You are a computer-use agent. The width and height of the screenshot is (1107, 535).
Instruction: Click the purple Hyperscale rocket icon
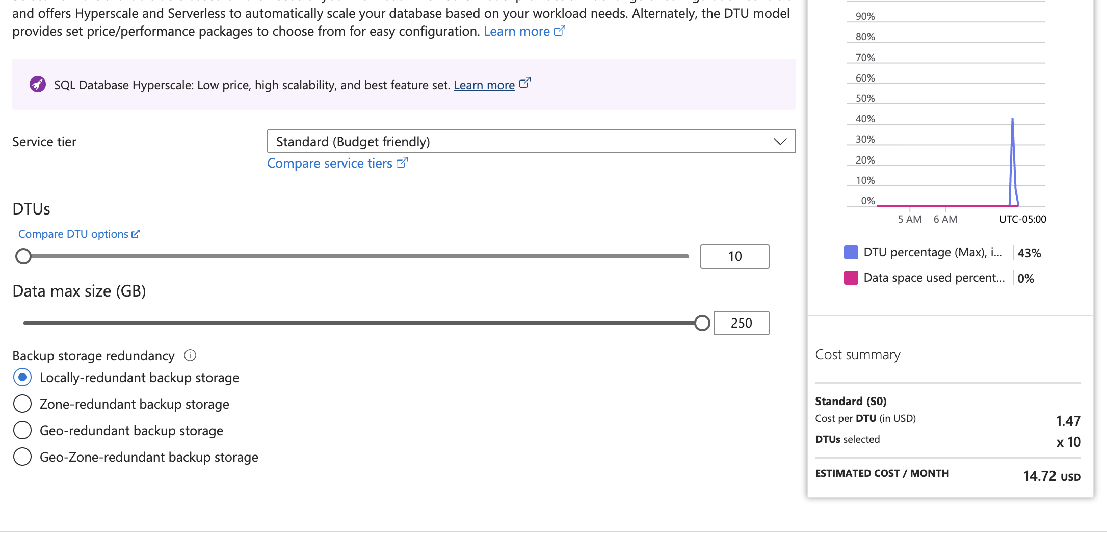point(37,84)
